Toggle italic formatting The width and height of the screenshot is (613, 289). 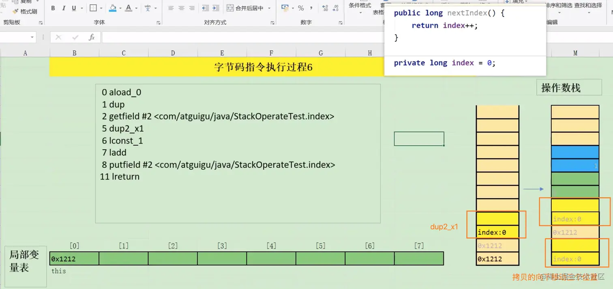pyautogui.click(x=63, y=8)
